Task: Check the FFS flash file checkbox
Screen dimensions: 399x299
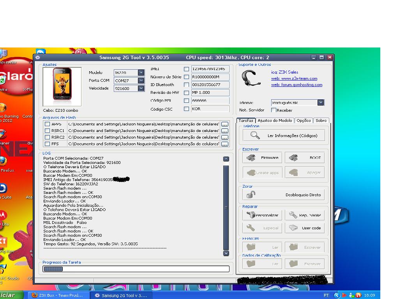Action: tap(47, 144)
